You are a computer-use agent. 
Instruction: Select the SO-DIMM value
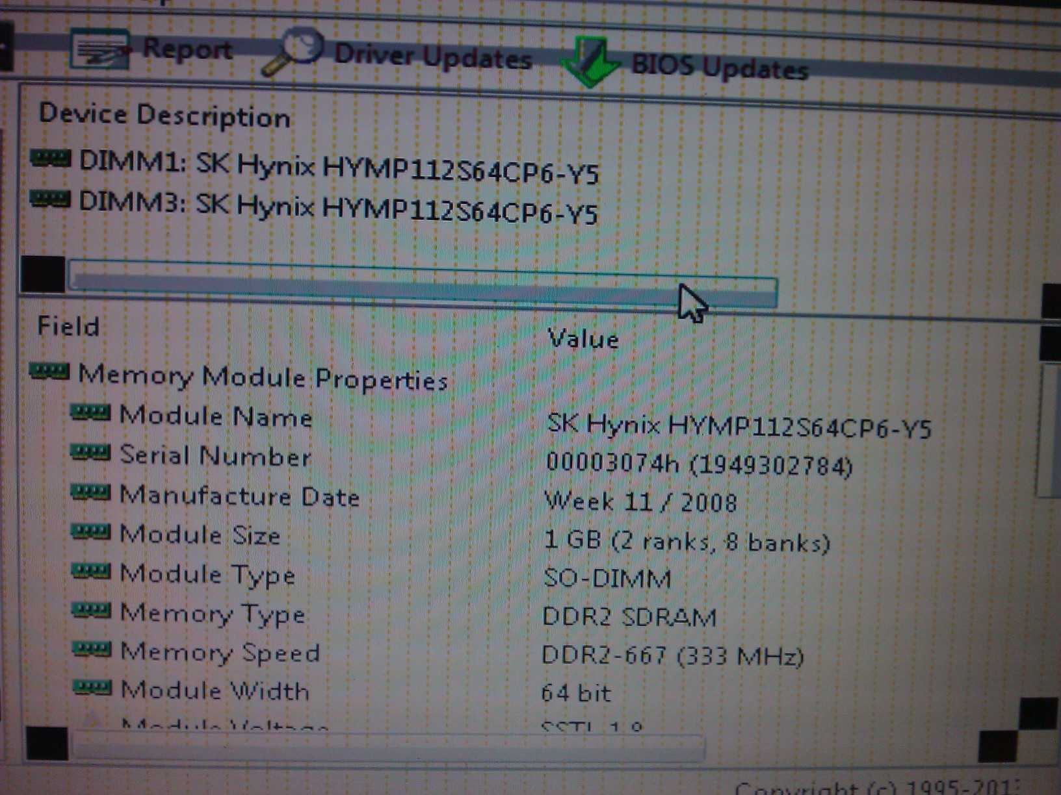607,578
